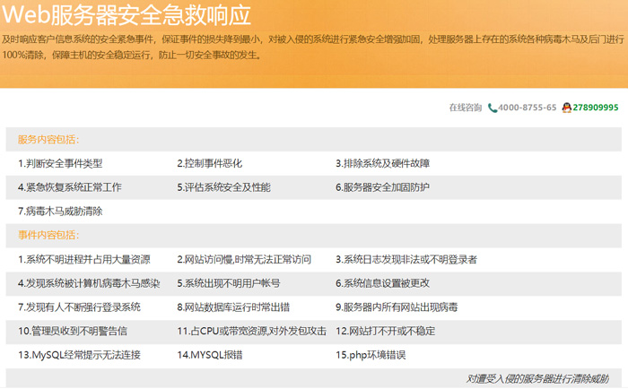Screen dimensions: 628x389
Task: Select item 7.病毒木马威胁清除
Action: pos(60,212)
